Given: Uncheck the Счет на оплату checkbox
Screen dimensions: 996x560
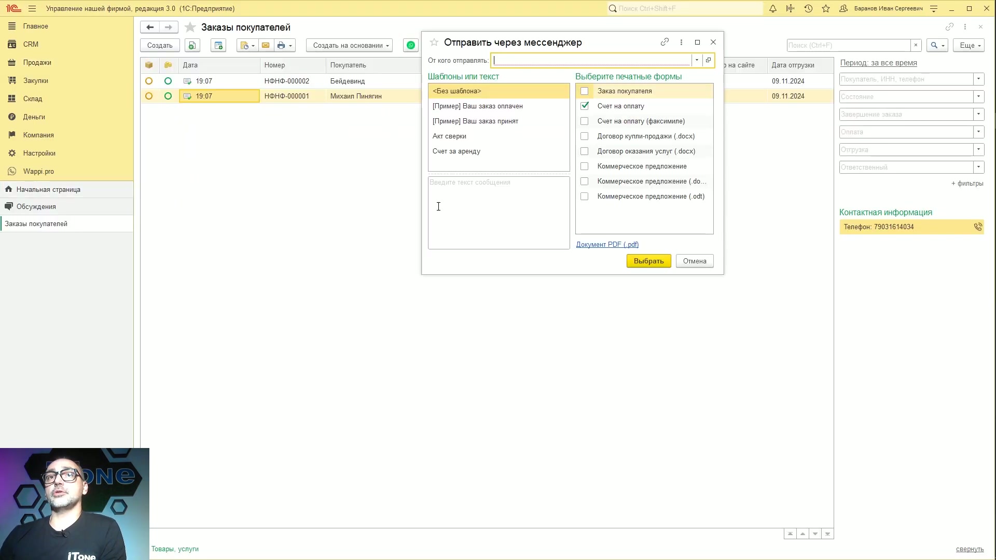Looking at the screenshot, I should 585,106.
